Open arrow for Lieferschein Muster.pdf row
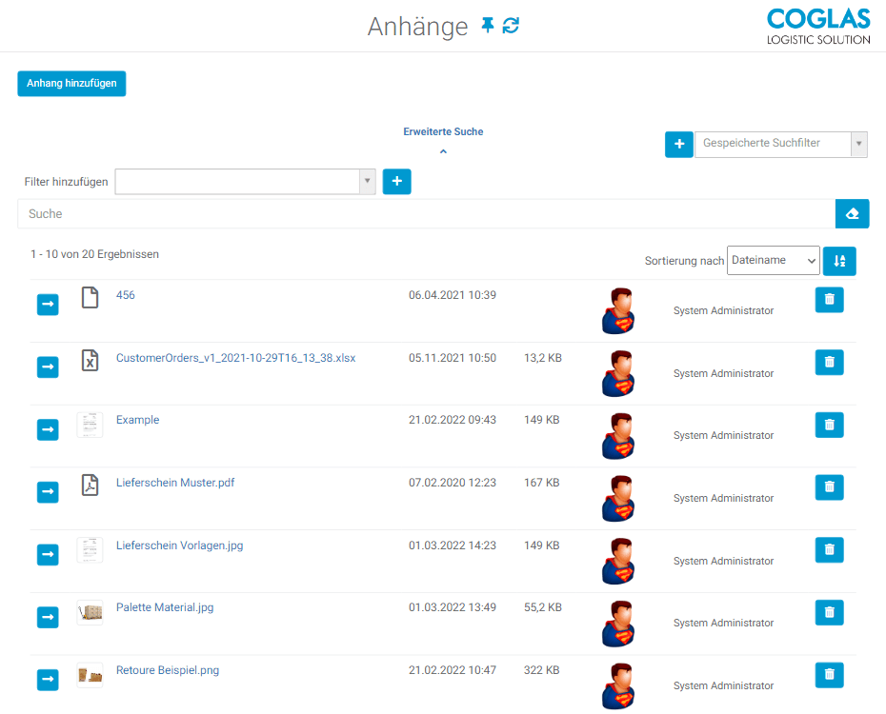 48,492
